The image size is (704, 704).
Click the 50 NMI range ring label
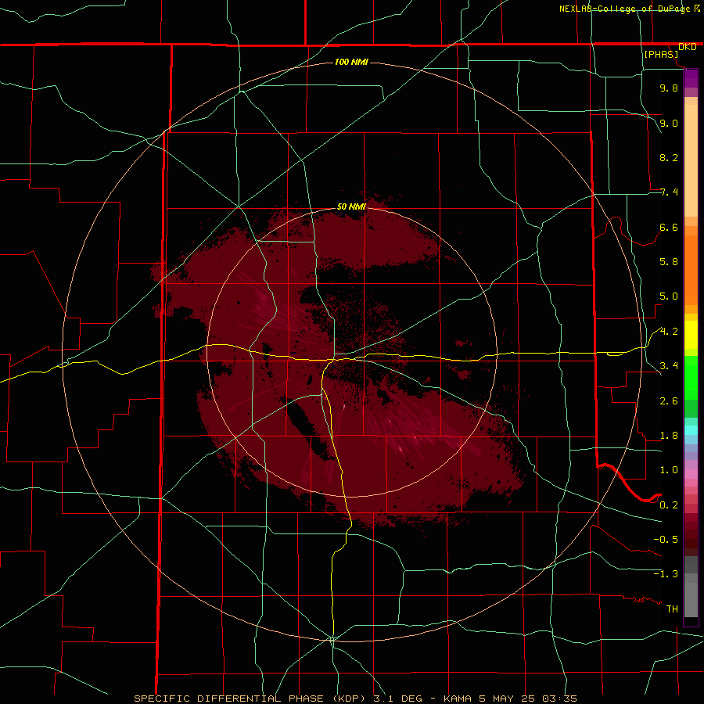(351, 207)
